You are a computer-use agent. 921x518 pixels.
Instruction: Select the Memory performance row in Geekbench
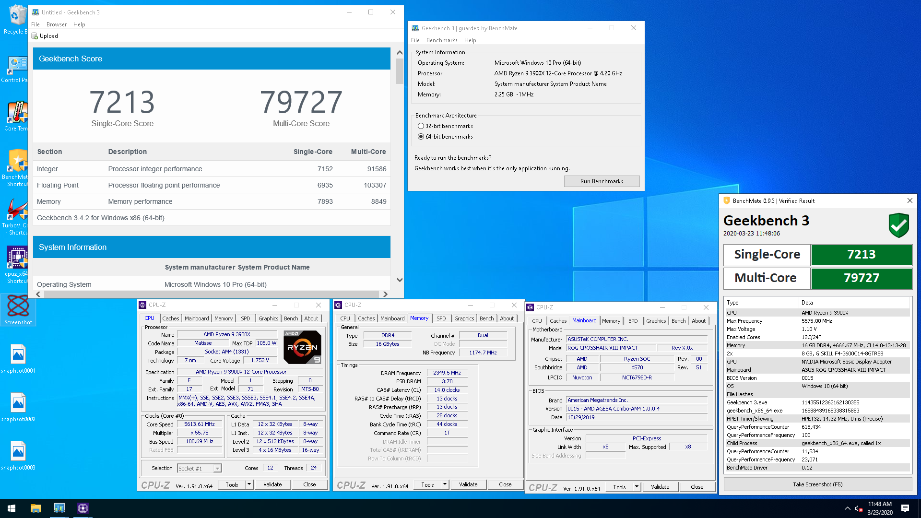(212, 201)
